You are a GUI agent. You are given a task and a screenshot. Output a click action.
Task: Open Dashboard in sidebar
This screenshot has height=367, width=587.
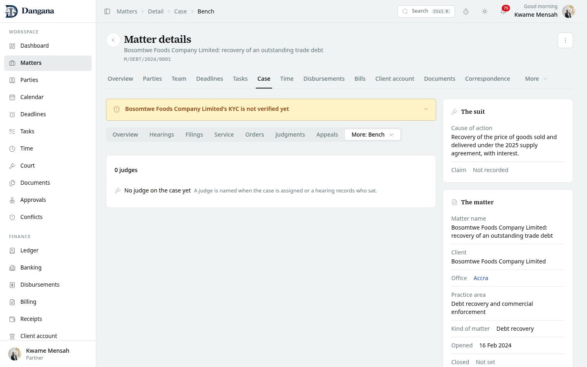coord(48,46)
